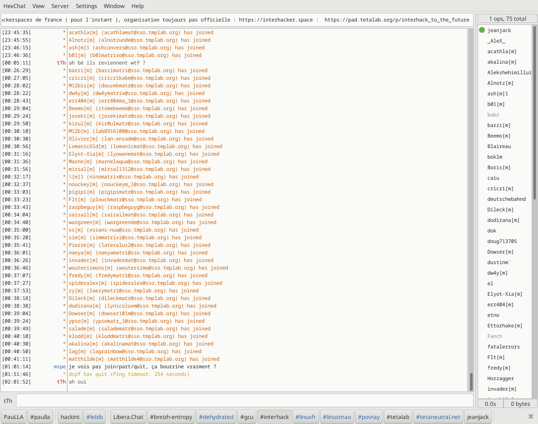Screen dimensions: 538x424
Task: Click the message input field
Action: [x=245, y=400]
